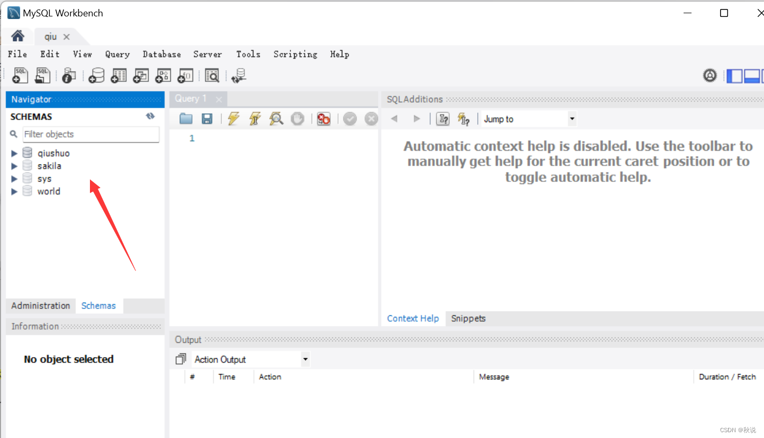Image resolution: width=764 pixels, height=438 pixels.
Task: Rollback the transaction X icon
Action: (371, 118)
